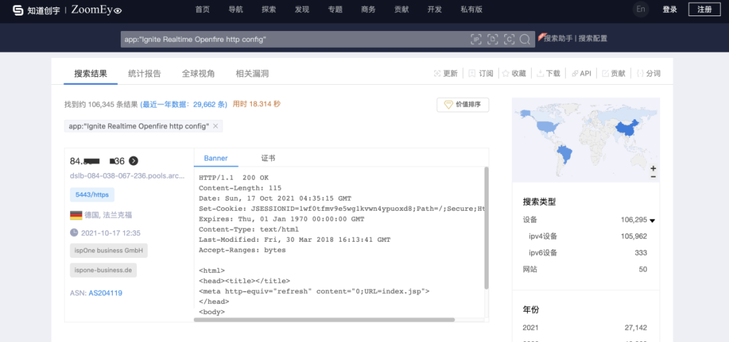
Task: Zoom in on the world map
Action: click(653, 168)
